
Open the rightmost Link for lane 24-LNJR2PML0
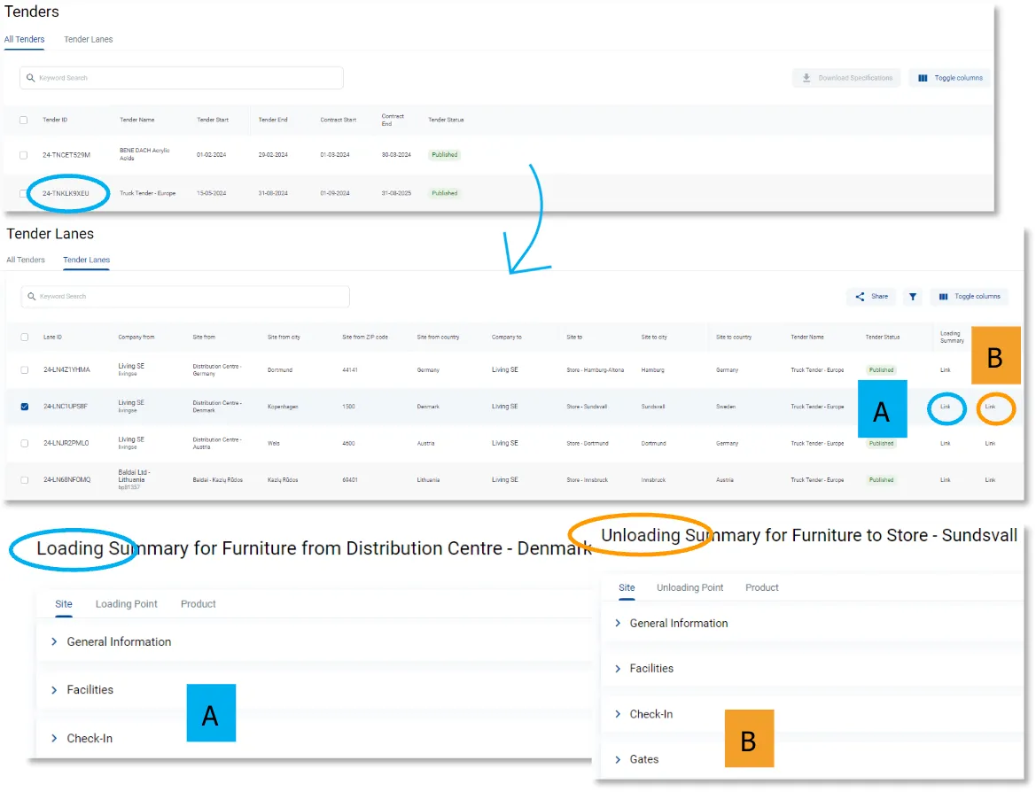click(990, 443)
